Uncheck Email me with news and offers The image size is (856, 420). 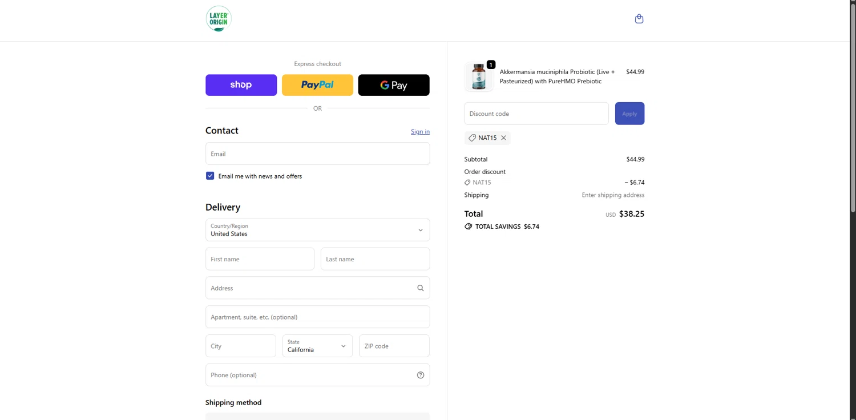(x=210, y=176)
